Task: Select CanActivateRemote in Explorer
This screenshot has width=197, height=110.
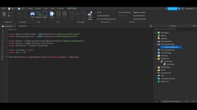Action: [x=171, y=47]
